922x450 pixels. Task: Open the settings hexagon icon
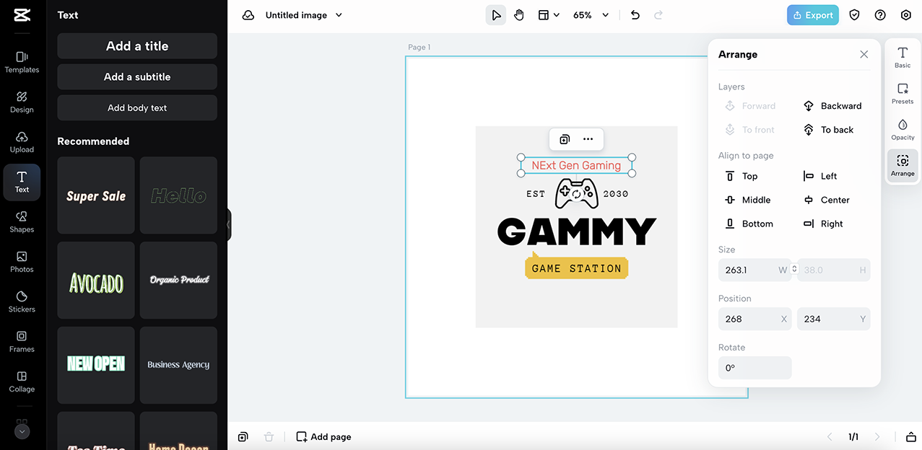coord(906,15)
